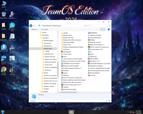Open the Backup folder on desktop

[4, 26]
